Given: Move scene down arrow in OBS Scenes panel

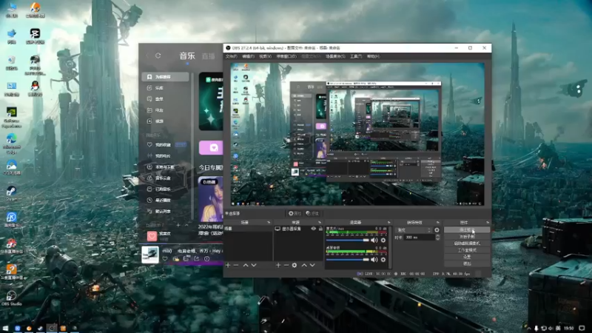Looking at the screenshot, I should (x=254, y=265).
